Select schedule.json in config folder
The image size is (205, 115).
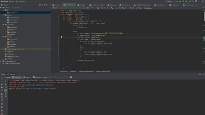13,20
